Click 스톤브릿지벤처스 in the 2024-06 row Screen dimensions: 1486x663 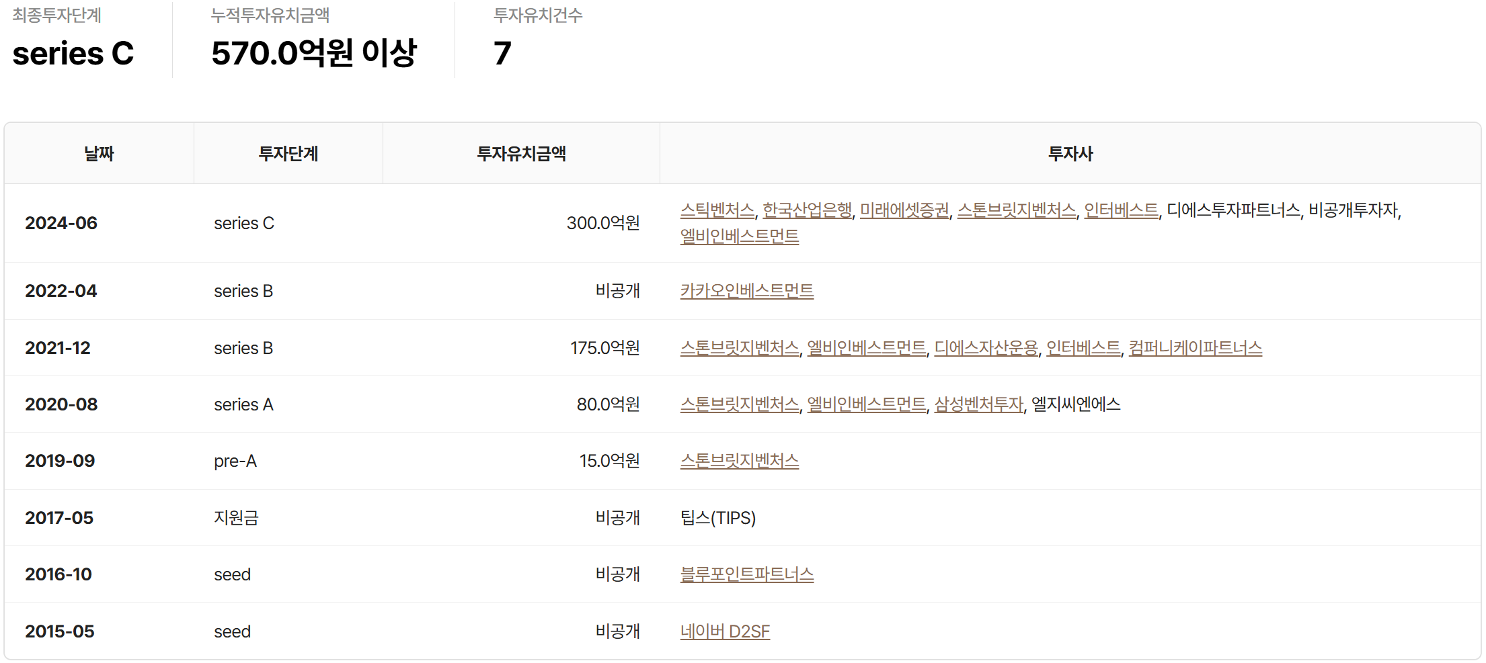(1016, 210)
